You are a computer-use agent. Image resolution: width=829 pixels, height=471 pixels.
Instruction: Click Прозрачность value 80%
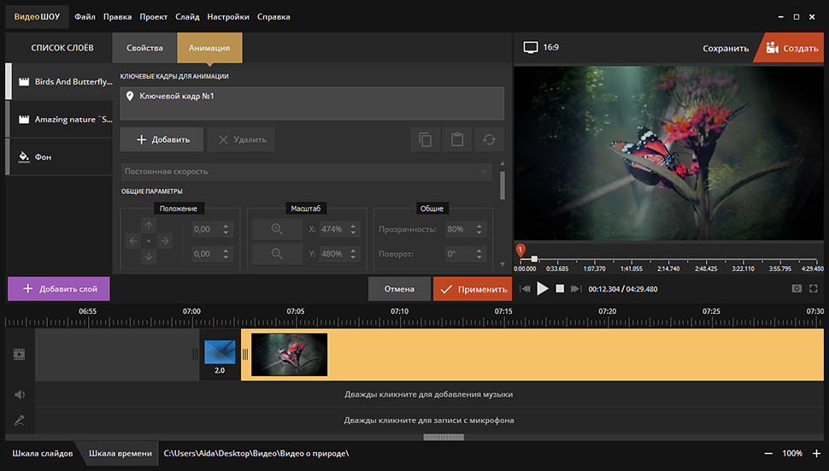click(x=459, y=229)
